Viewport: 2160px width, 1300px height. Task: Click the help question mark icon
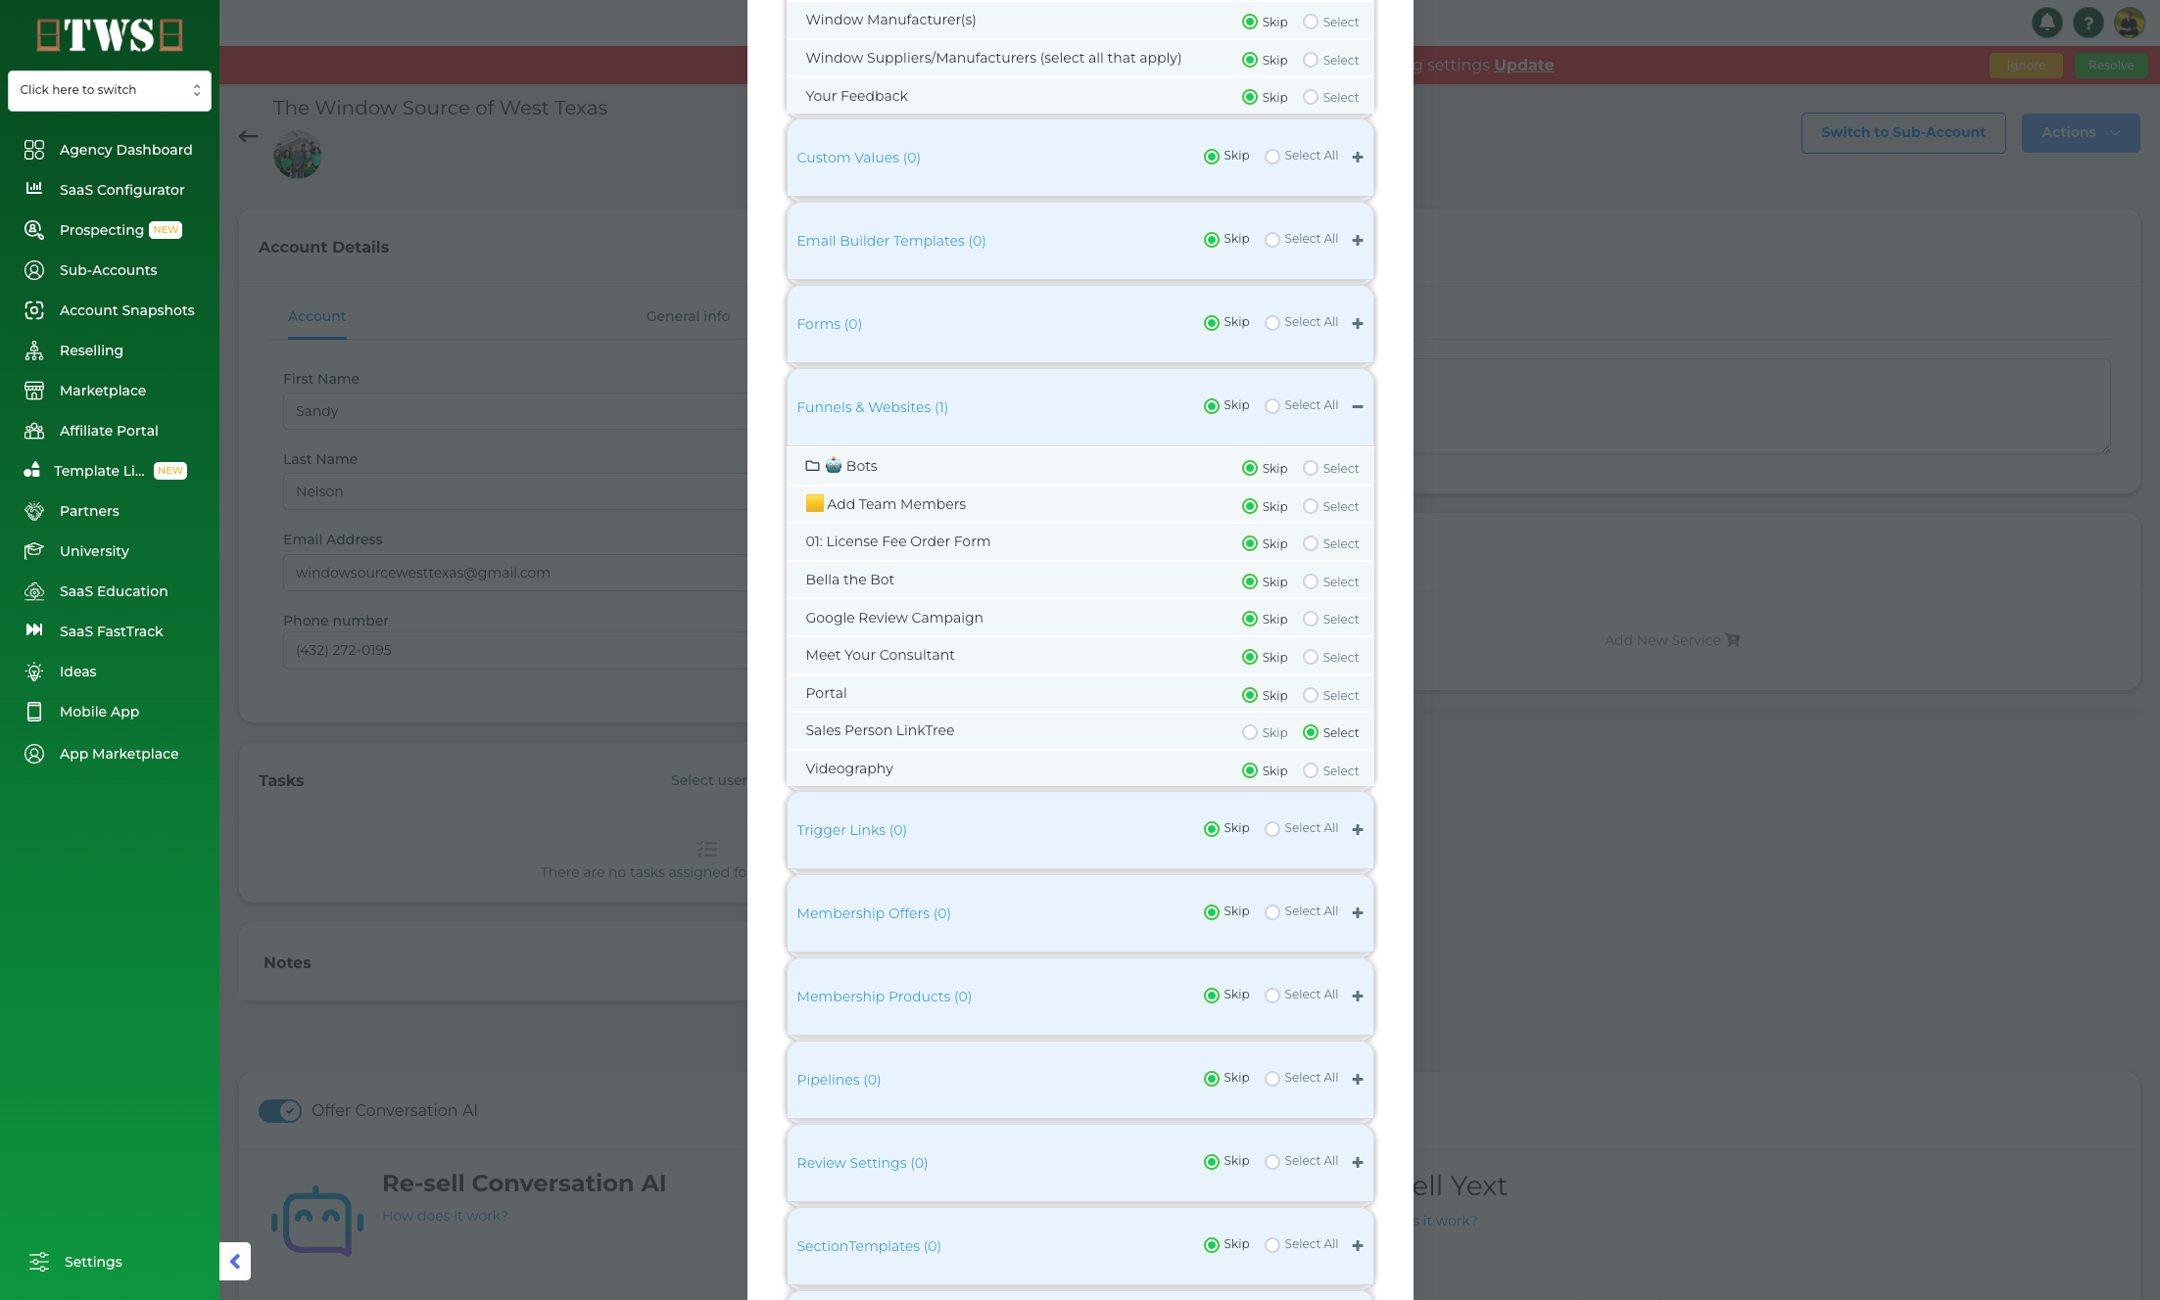pyautogui.click(x=2088, y=22)
